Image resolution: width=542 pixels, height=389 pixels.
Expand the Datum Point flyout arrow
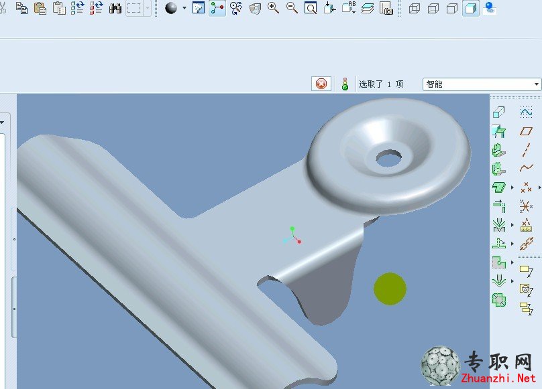[539, 187]
